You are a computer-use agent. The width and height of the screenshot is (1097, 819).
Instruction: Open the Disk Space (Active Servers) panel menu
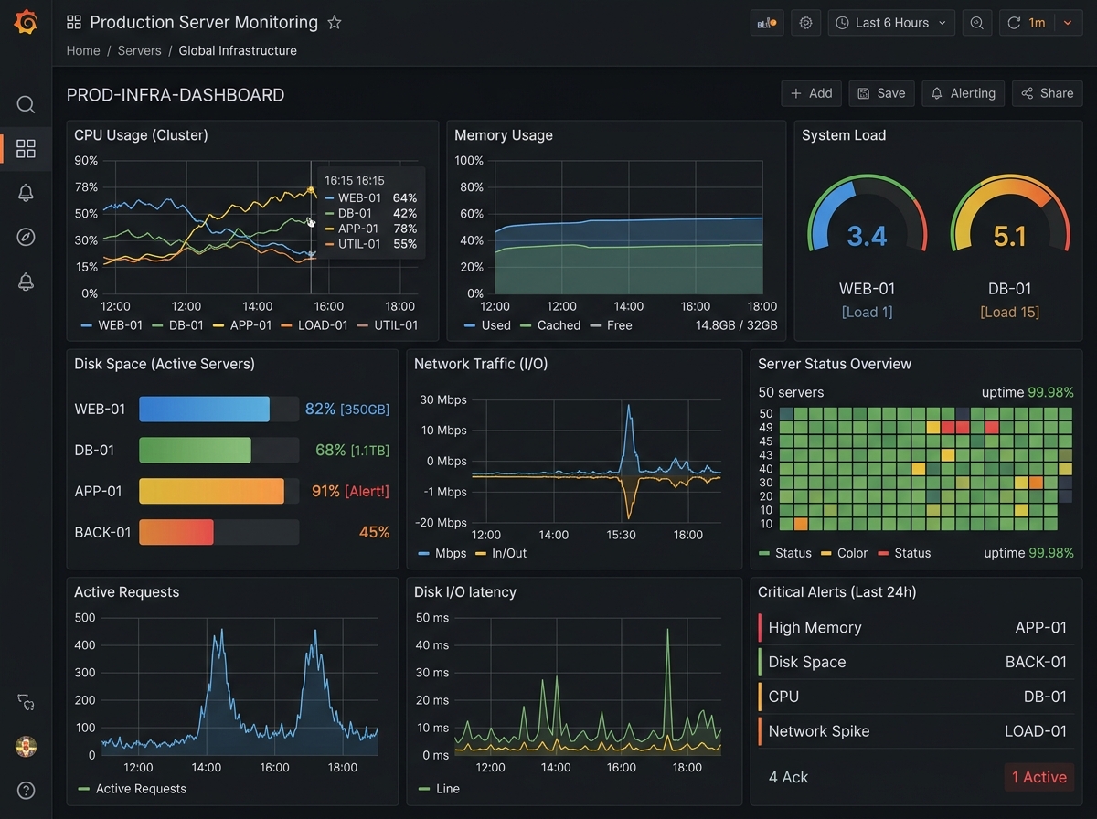pos(165,364)
